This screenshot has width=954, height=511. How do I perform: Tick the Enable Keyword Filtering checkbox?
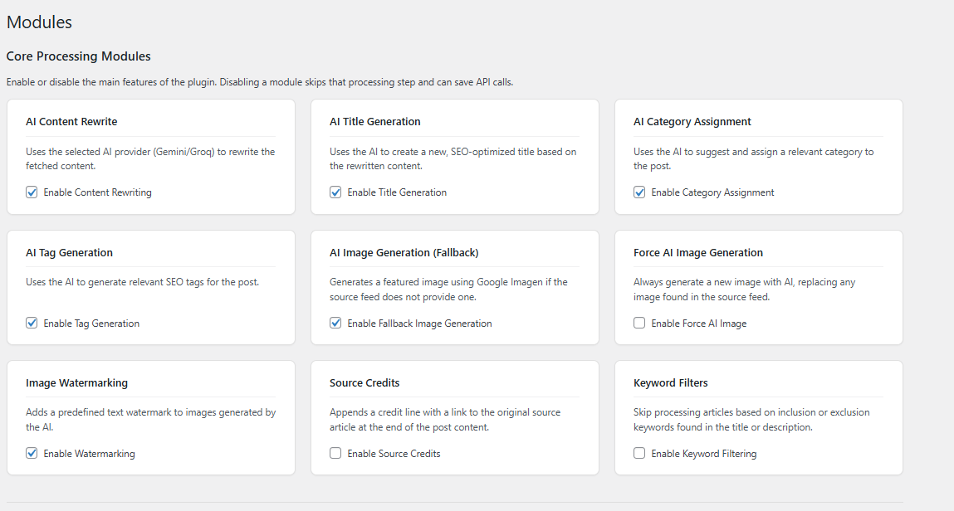[639, 454]
